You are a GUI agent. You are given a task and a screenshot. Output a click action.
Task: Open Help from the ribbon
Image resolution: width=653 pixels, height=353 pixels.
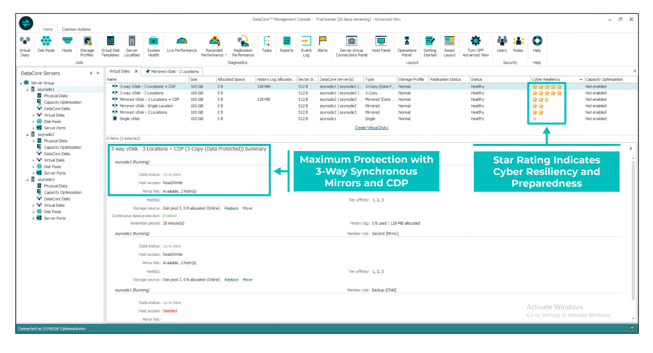coord(537,44)
